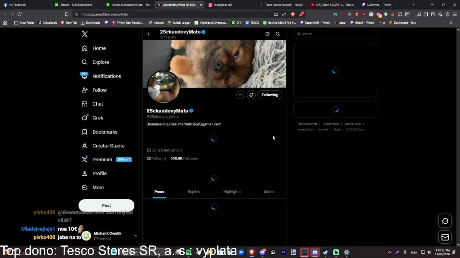Click the X Search field

point(335,34)
